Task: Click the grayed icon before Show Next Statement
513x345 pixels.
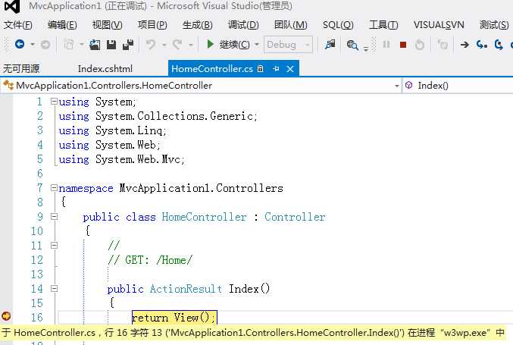Action: click(x=443, y=45)
